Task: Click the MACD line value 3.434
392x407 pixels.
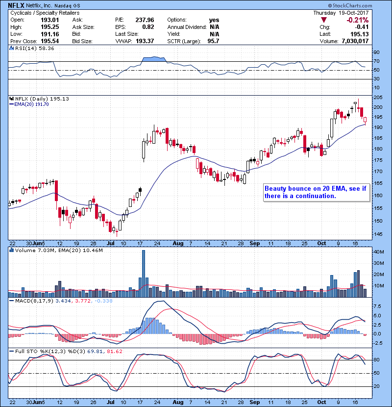Action: (63, 301)
